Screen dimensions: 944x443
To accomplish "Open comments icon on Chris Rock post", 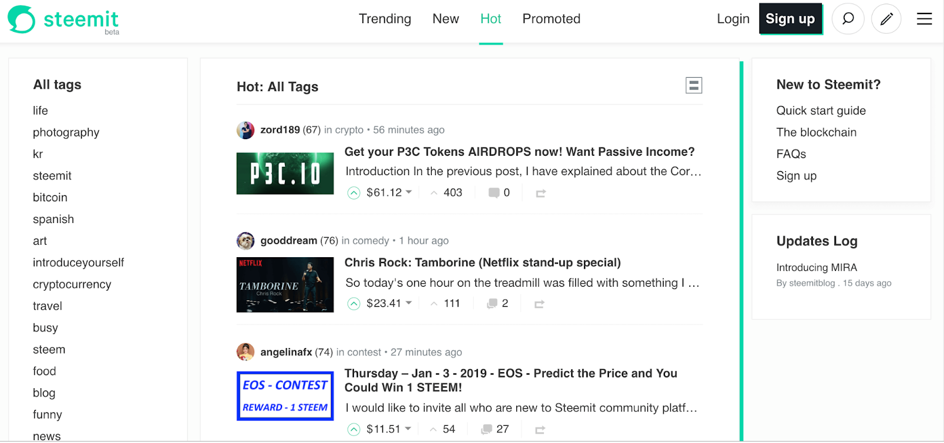I will point(492,304).
